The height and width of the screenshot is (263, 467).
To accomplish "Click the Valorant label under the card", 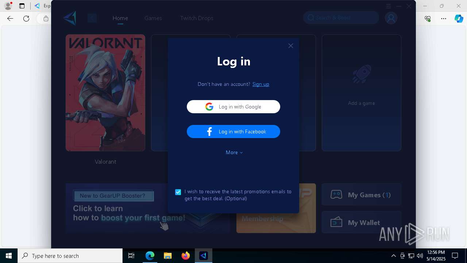I will (x=105, y=161).
